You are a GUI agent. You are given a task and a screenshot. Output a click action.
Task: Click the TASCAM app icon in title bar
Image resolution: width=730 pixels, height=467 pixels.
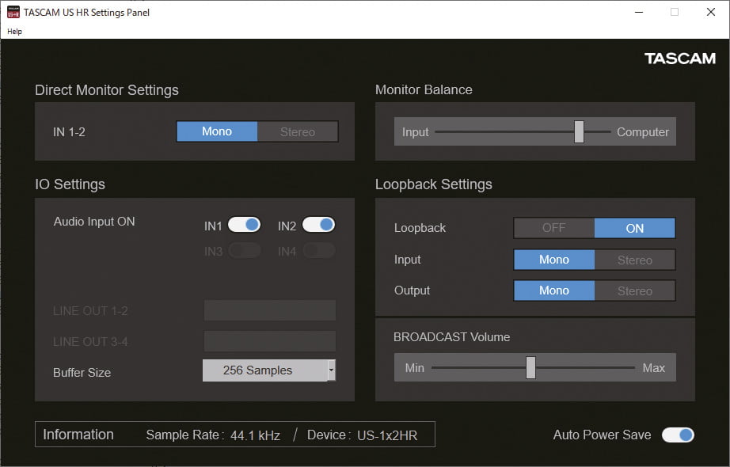[13, 12]
